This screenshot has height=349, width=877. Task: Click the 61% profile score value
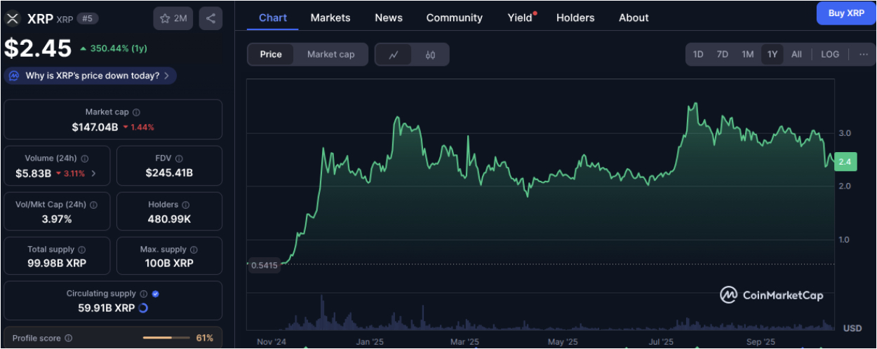[204, 338]
